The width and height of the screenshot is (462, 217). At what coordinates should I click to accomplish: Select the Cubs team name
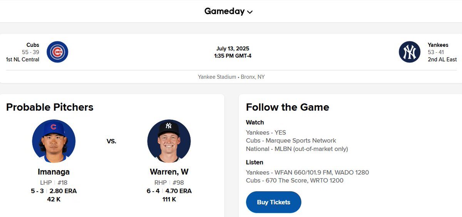coord(33,45)
